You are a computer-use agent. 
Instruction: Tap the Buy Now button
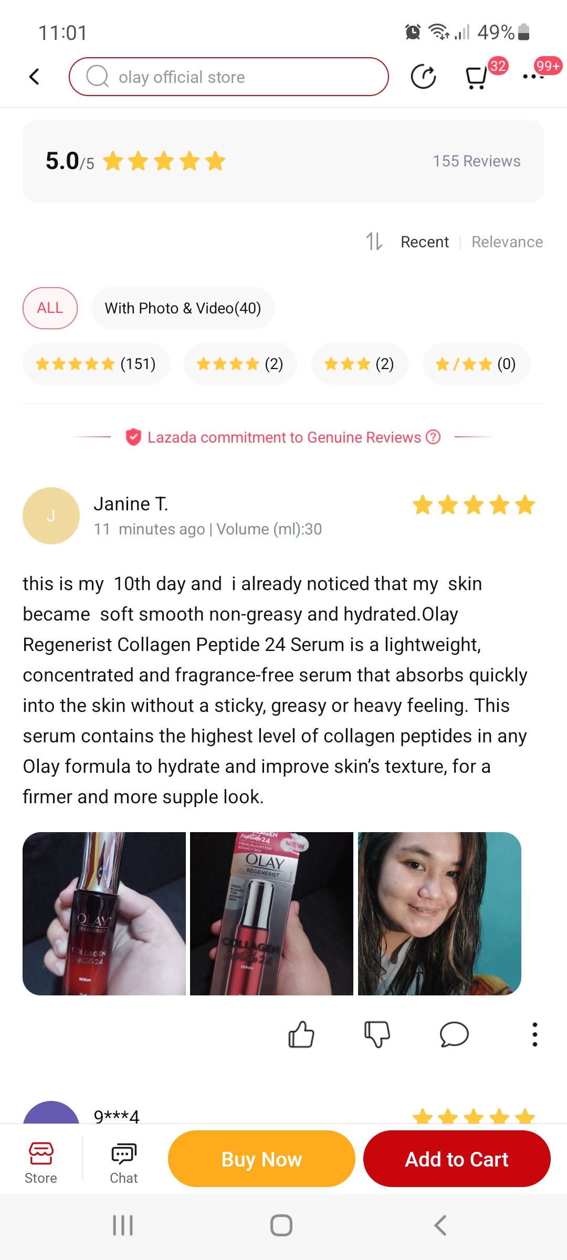[x=261, y=1159]
